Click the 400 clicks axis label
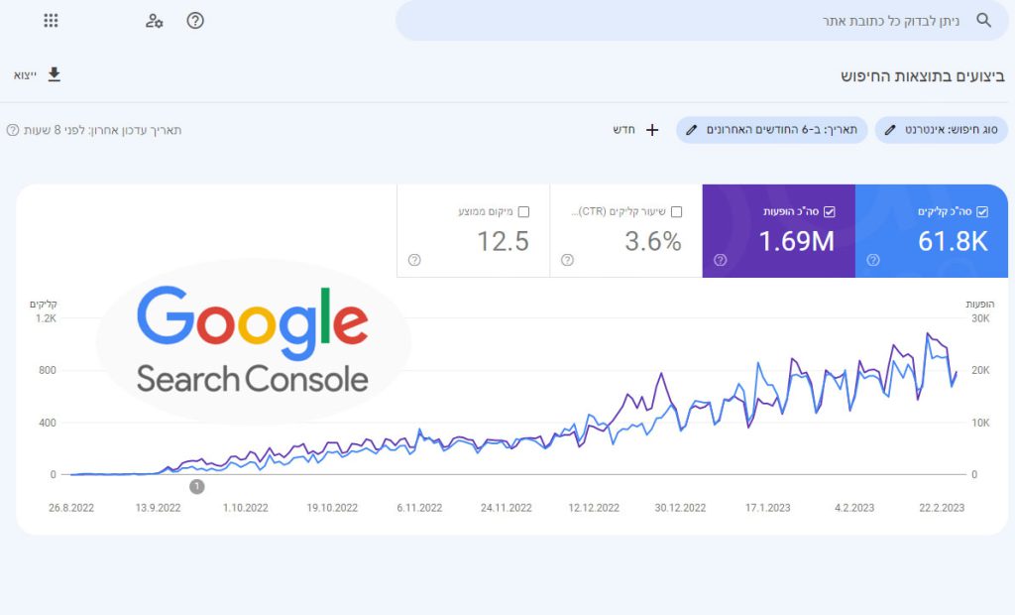This screenshot has width=1015, height=615. coord(48,423)
